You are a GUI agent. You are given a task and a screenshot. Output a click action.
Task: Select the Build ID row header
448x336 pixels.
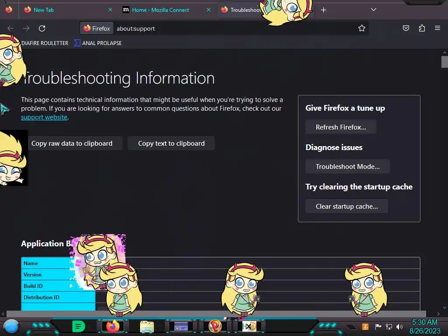click(47, 286)
